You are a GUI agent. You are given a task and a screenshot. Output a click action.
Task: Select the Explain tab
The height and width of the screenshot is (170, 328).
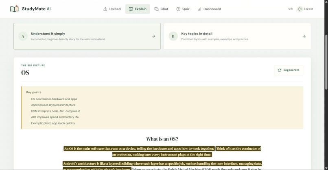pyautogui.click(x=138, y=9)
